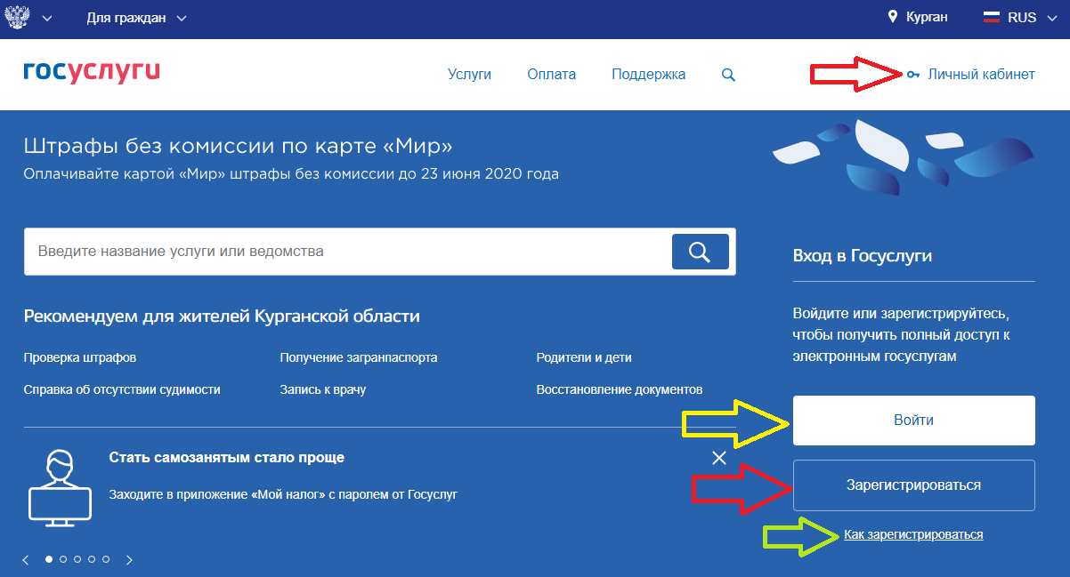Open the Как зарегистрироваться link

pos(913,534)
